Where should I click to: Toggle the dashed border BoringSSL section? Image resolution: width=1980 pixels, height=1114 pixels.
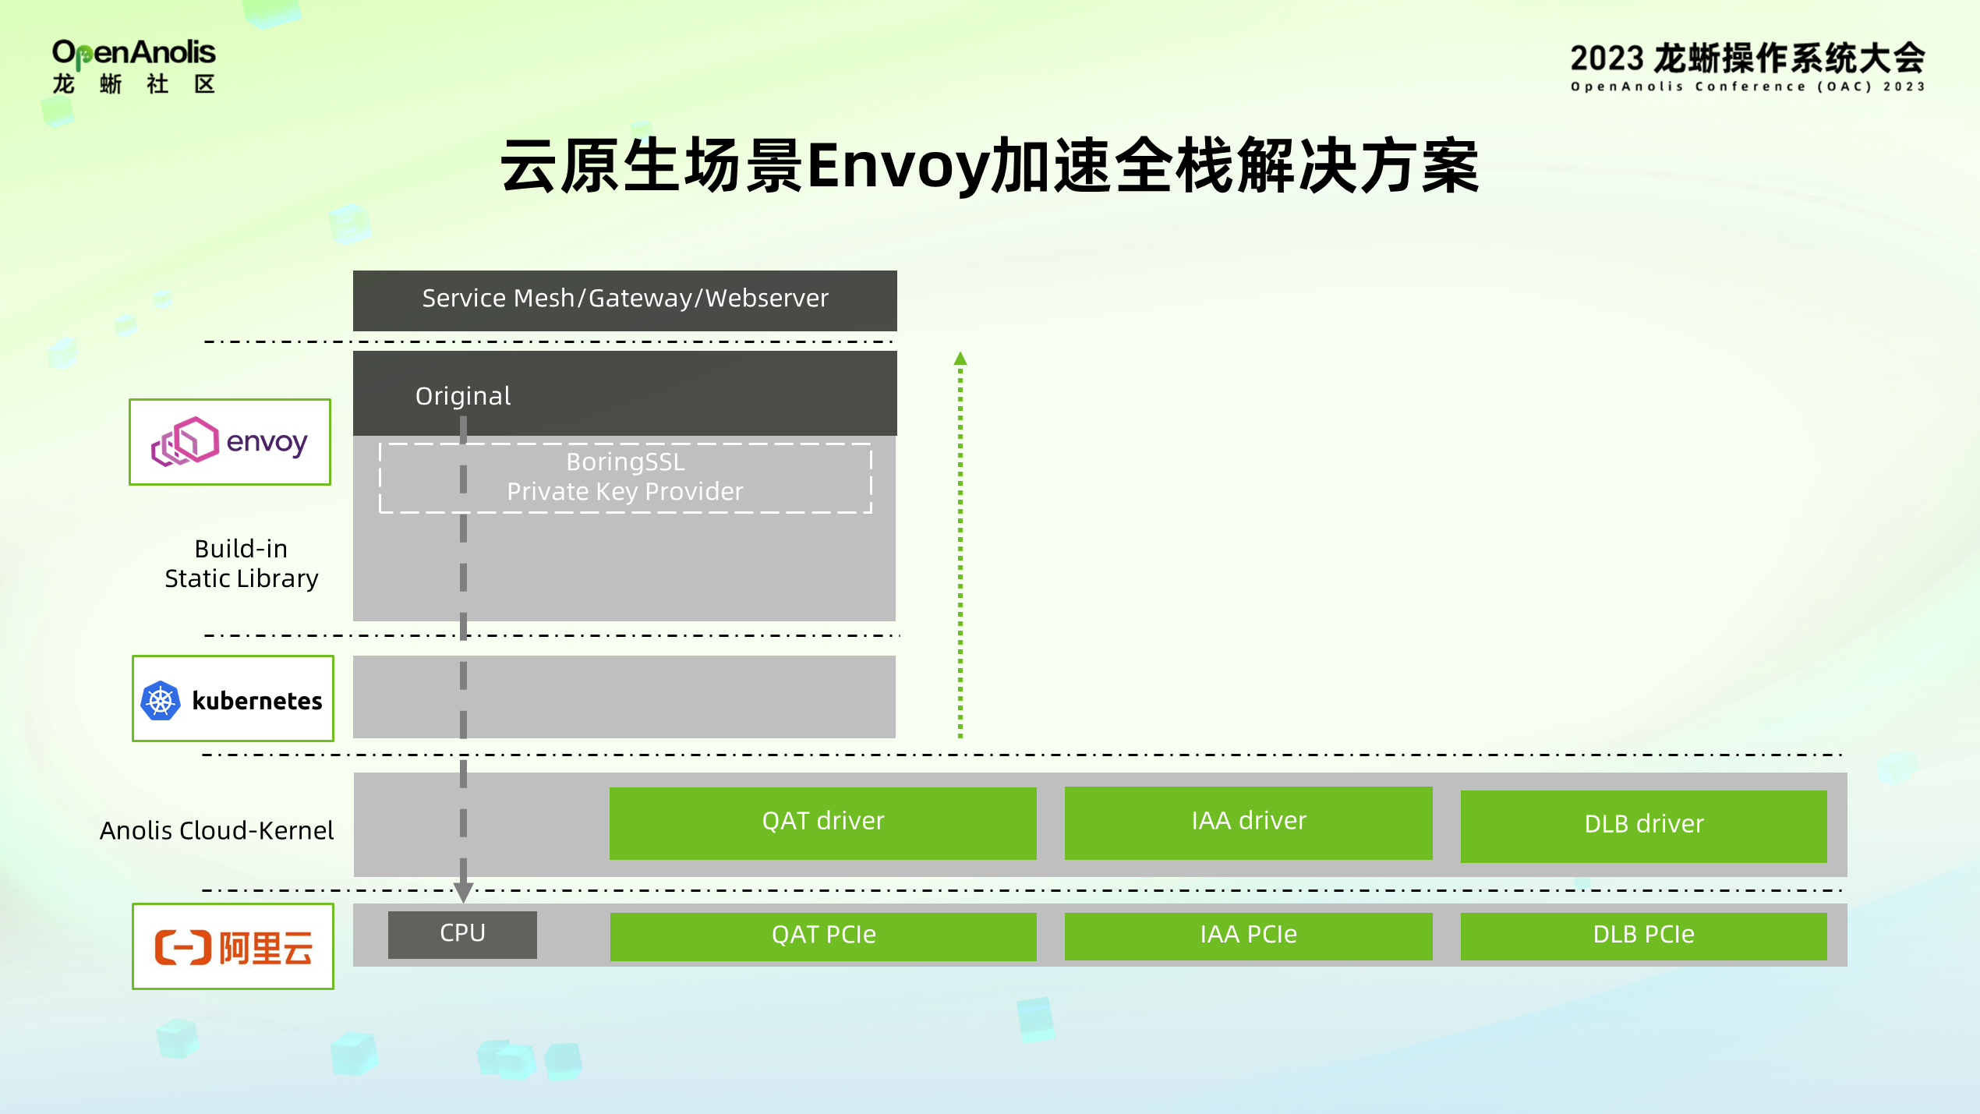point(625,475)
